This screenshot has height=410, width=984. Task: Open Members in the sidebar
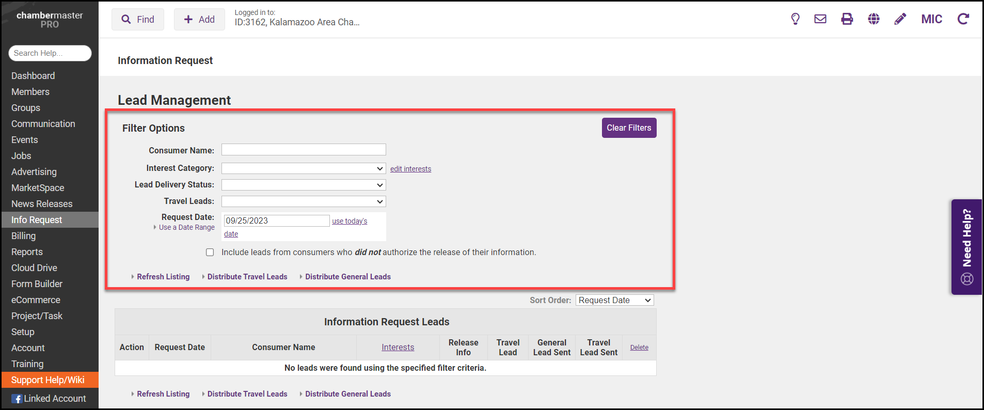pyautogui.click(x=30, y=92)
